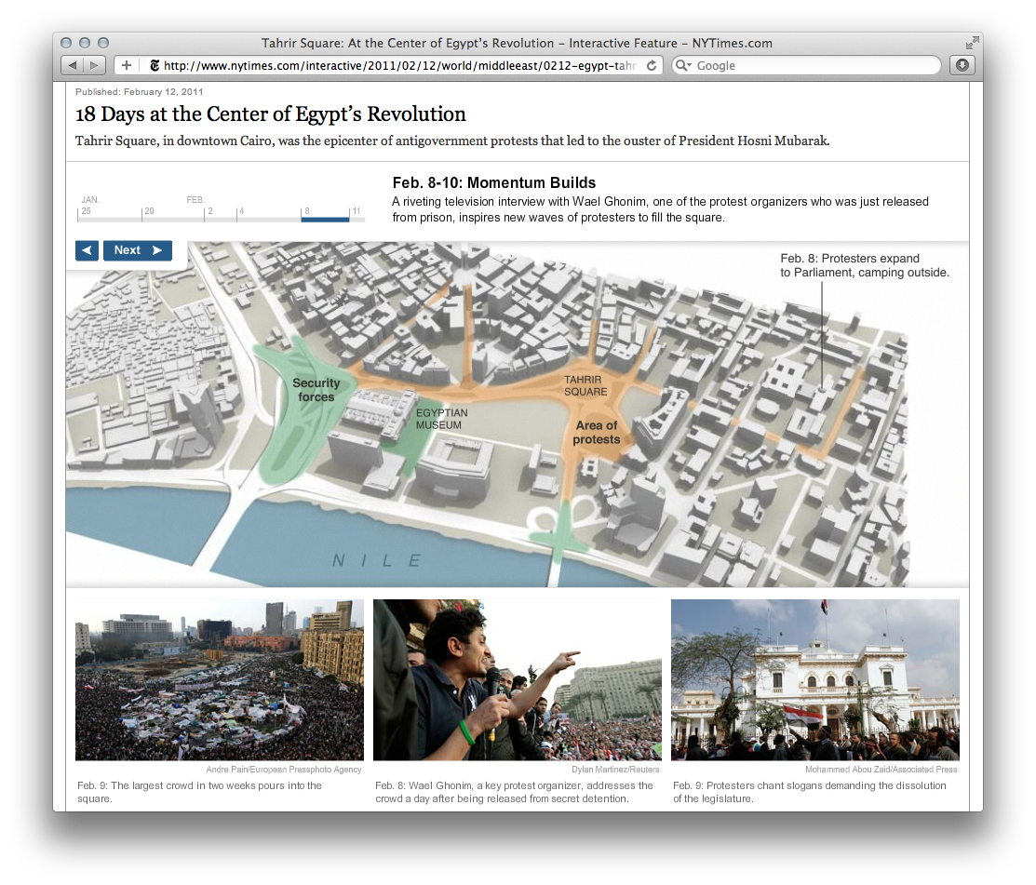Click the window resize grip at top right
1036x885 pixels.
972,42
